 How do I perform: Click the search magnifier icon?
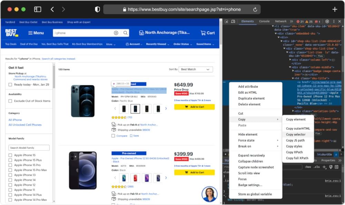point(125,33)
